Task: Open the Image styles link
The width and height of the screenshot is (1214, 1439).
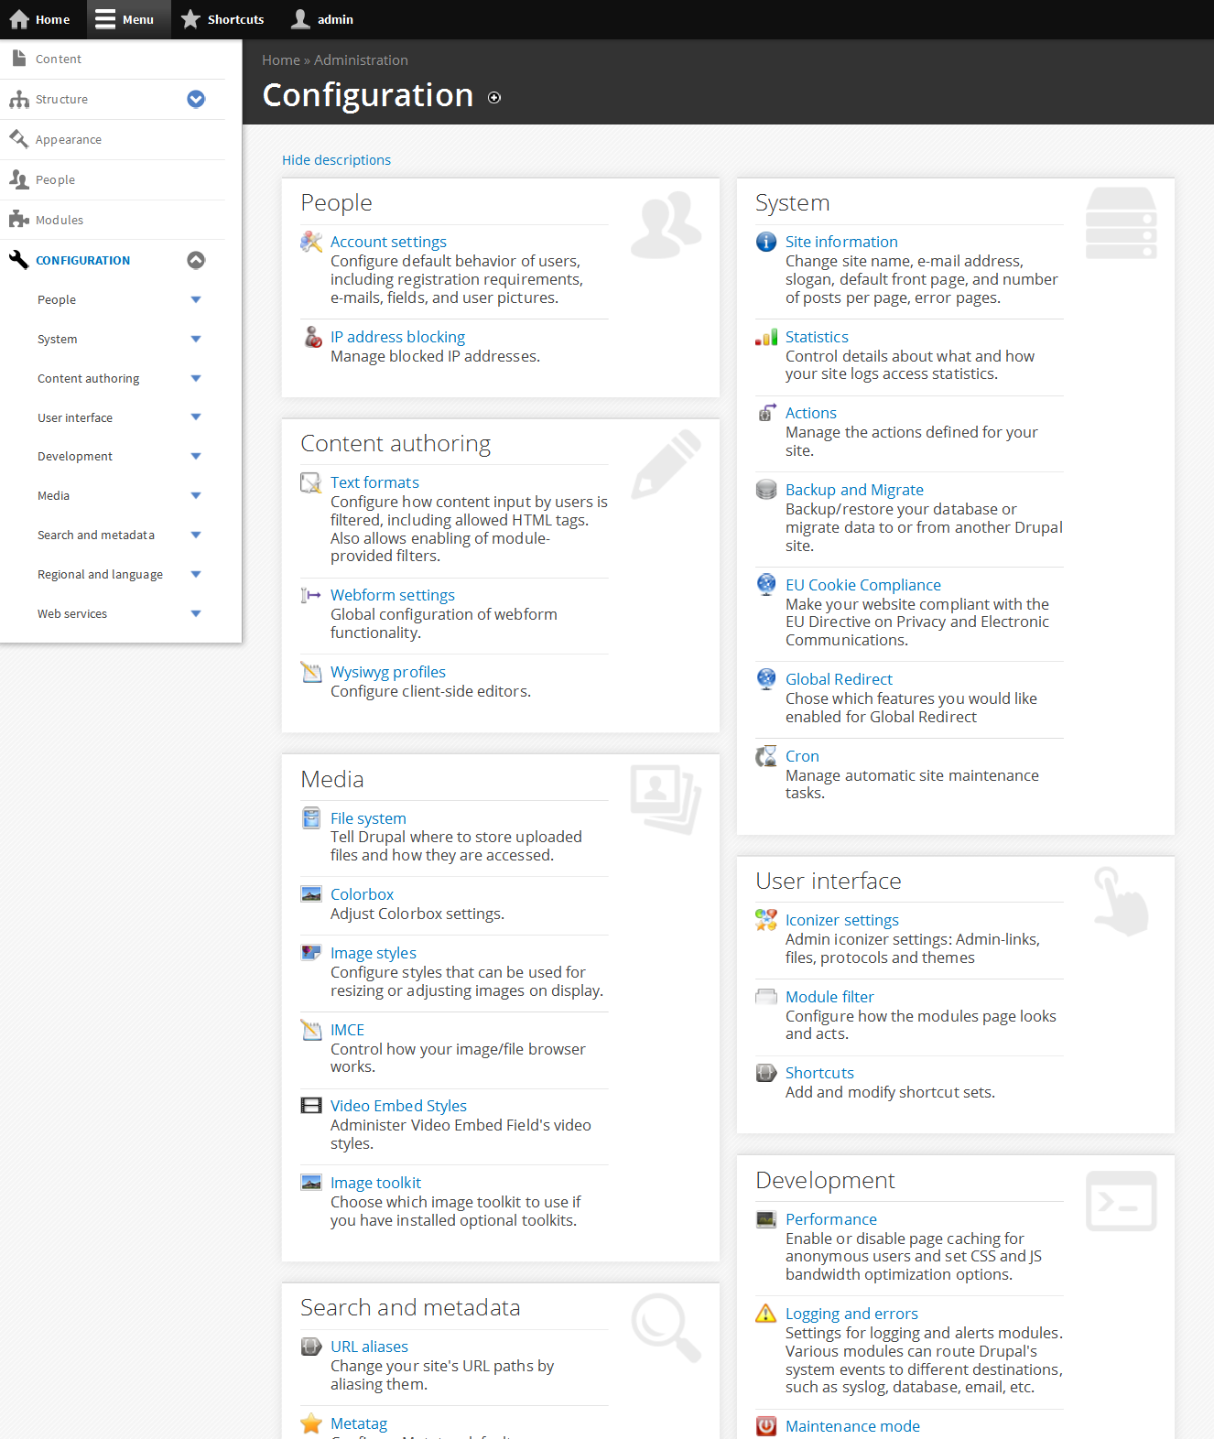Action: point(374,953)
